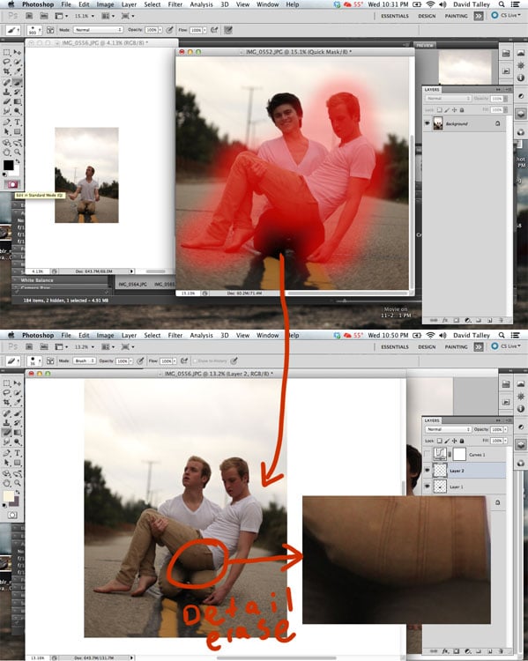Image resolution: width=528 pixels, height=661 pixels.
Task: Toggle the highlighted Quick Mask mode button off
Action: (12, 184)
